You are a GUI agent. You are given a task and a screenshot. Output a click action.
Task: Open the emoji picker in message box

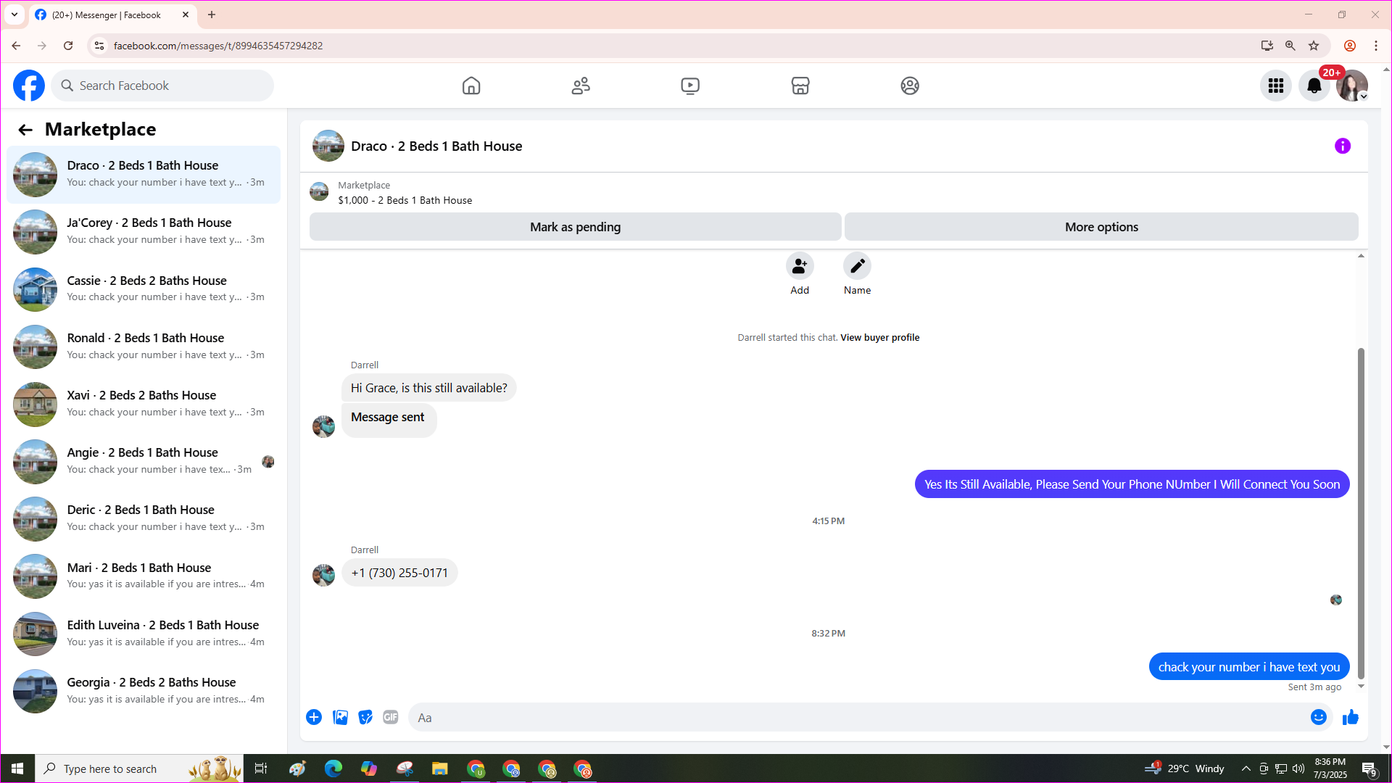coord(1318,718)
